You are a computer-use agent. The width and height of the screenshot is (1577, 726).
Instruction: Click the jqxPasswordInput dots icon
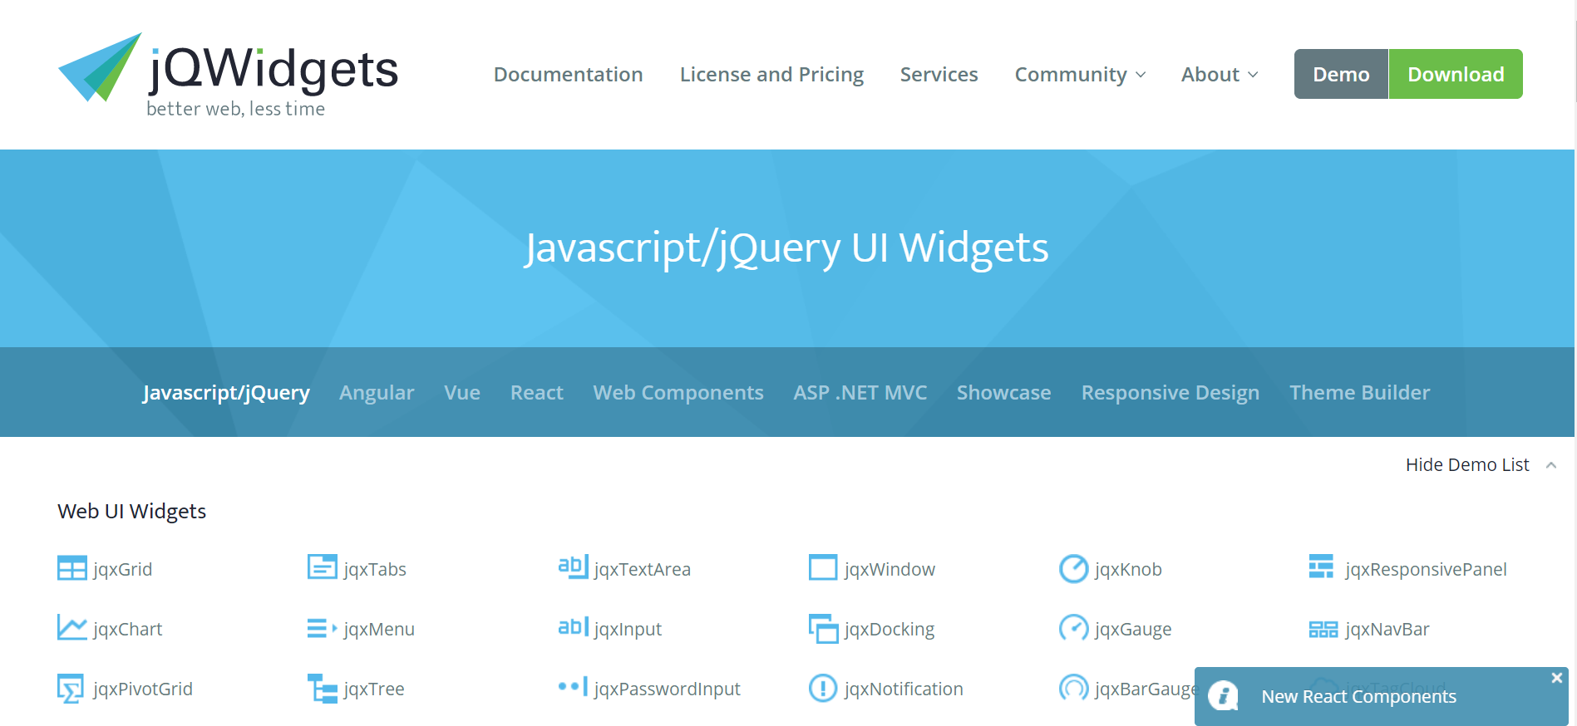573,687
